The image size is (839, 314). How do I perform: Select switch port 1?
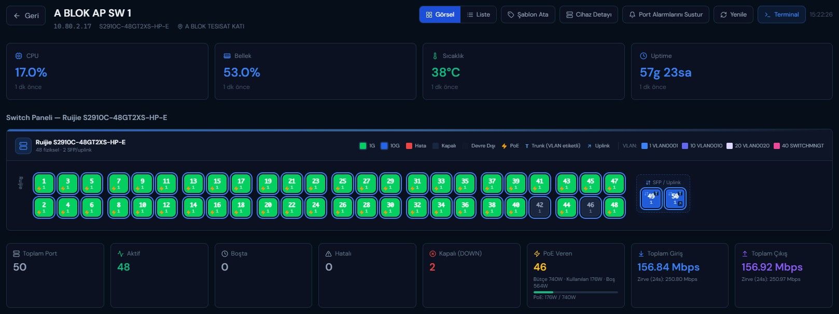44,184
